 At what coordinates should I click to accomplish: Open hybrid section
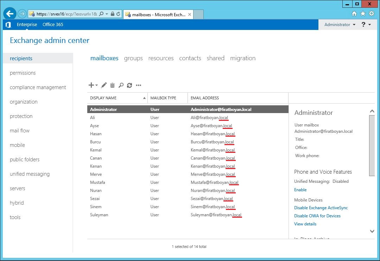click(17, 203)
